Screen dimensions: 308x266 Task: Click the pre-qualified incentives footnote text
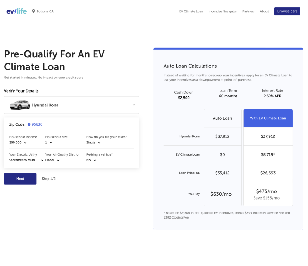(227, 215)
